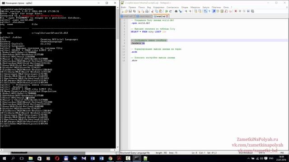
Task: Open File Explorer from the taskbar
Action: click(x=31, y=158)
